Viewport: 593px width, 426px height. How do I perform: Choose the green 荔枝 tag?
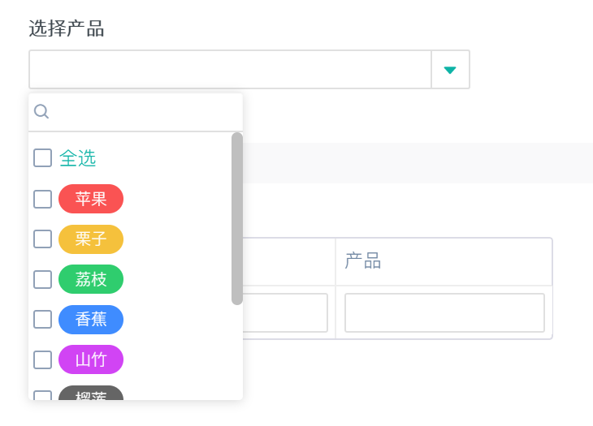[x=91, y=279]
